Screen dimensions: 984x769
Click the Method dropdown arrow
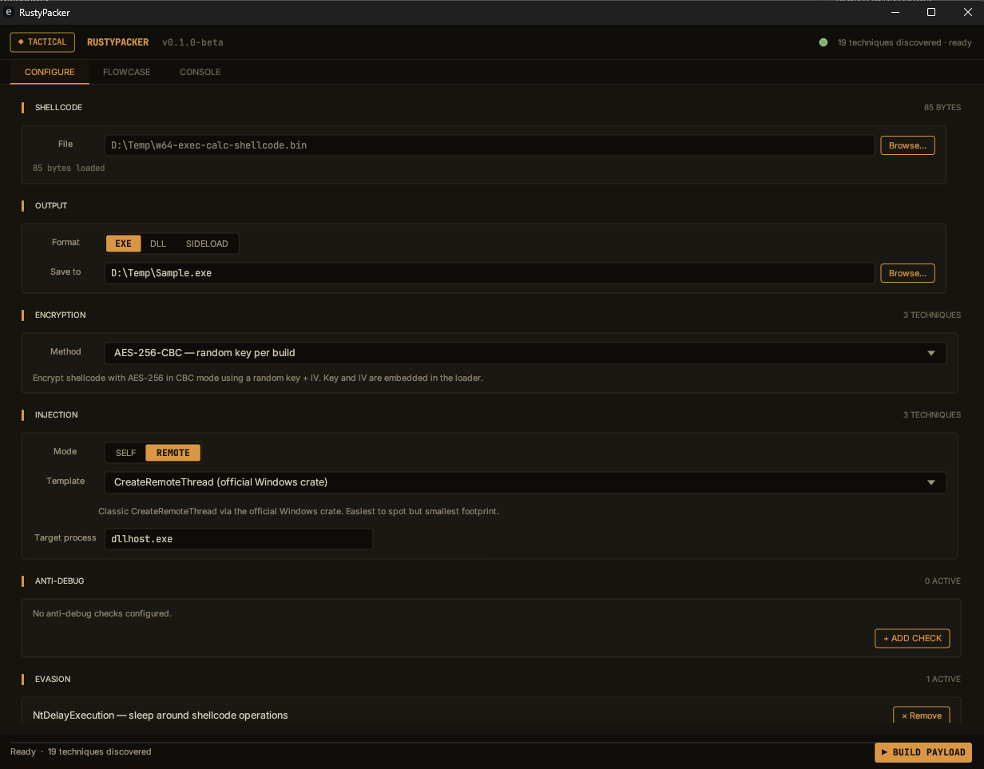click(x=930, y=353)
